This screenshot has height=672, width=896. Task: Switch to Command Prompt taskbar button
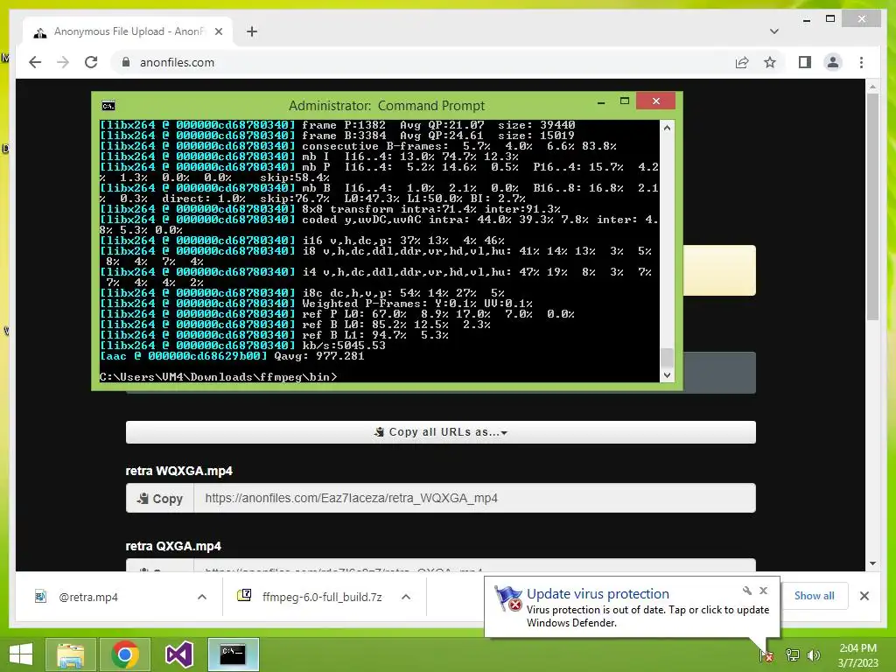233,654
